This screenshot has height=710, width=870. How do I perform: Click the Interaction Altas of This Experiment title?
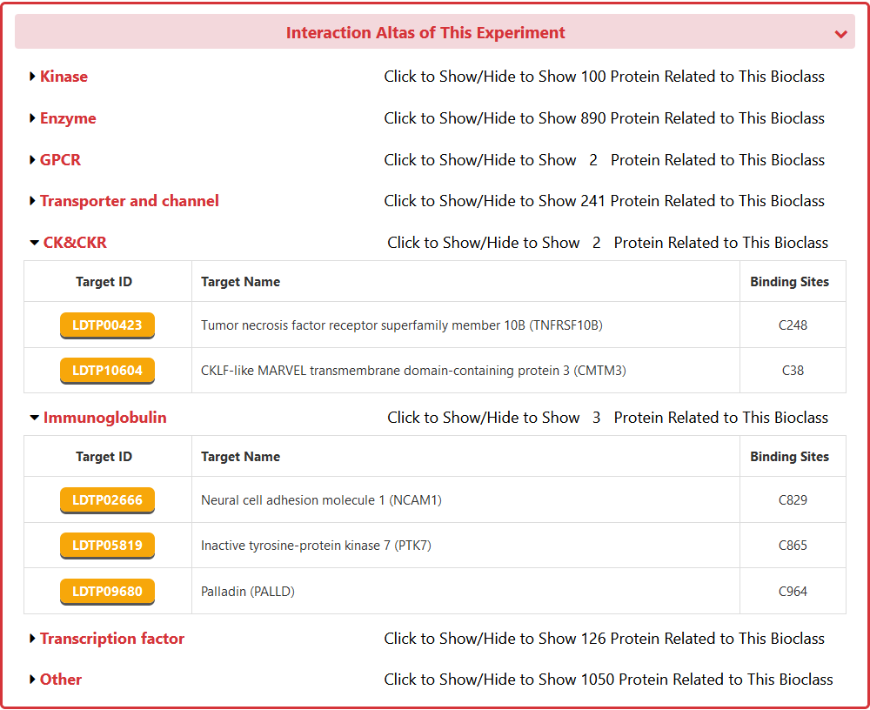click(x=425, y=33)
